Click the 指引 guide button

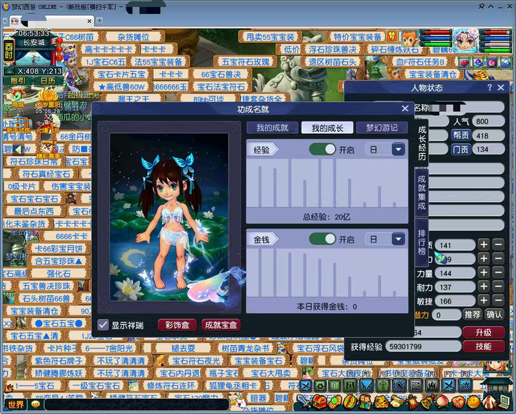17,81
